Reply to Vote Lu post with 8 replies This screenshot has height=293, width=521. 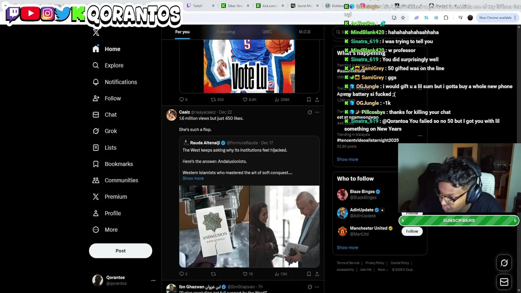183,99
